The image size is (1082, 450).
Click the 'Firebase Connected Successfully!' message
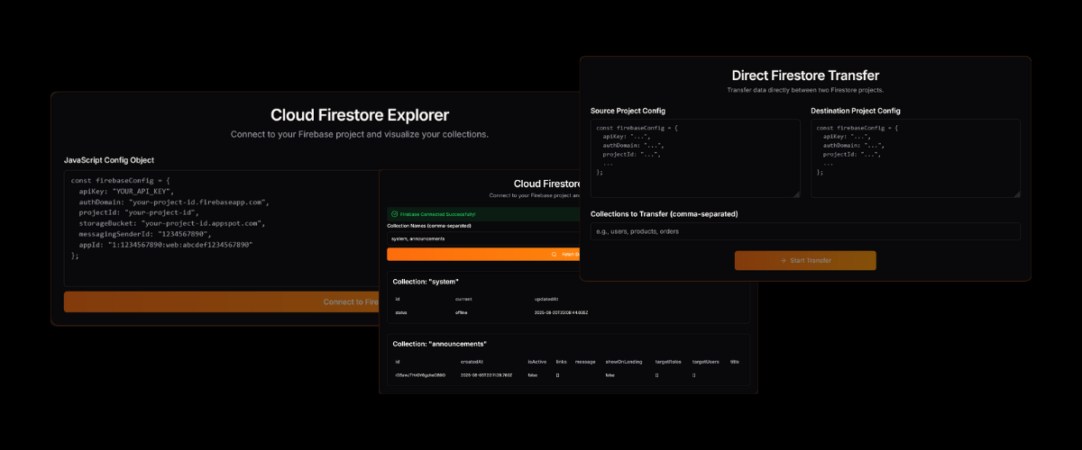coord(437,214)
